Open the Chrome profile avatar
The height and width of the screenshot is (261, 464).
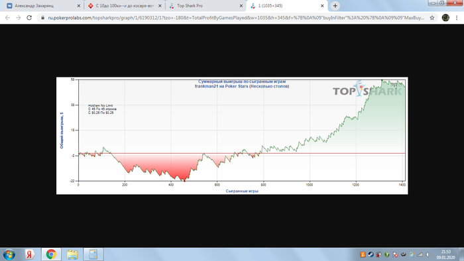tap(445, 18)
